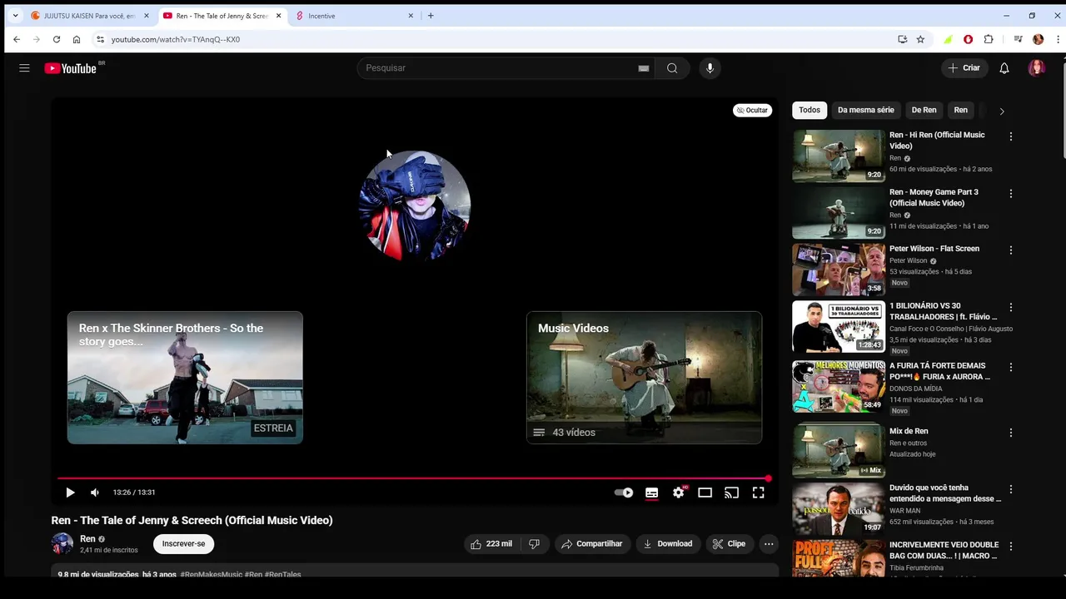Open options for INCRIVELMENTE VEIO DOUBLE video
This screenshot has width=1066, height=599.
point(1011,547)
